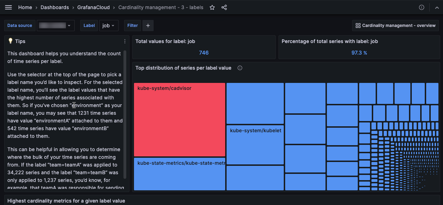Select GrafanaCloud in the breadcrumb
Image resolution: width=443 pixels, height=205 pixels.
(x=93, y=7)
